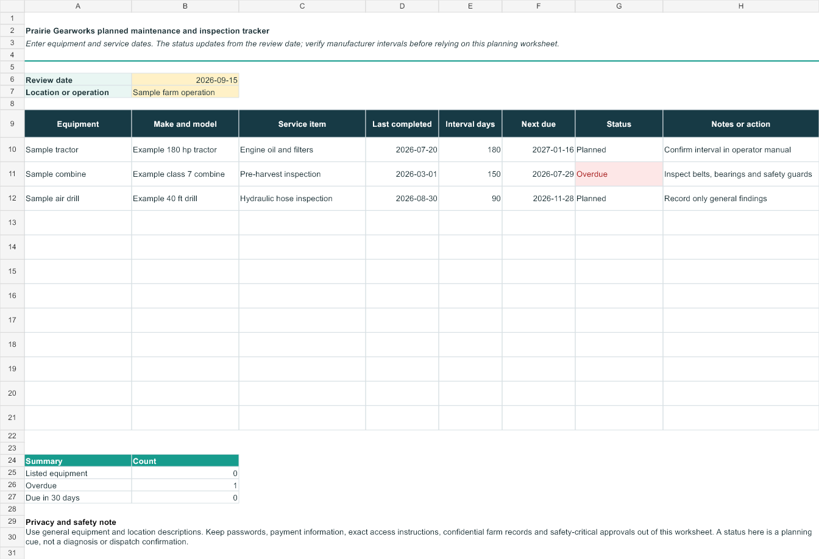Select the 'Due in 30 days' summary label
The image size is (819, 559).
click(x=78, y=497)
